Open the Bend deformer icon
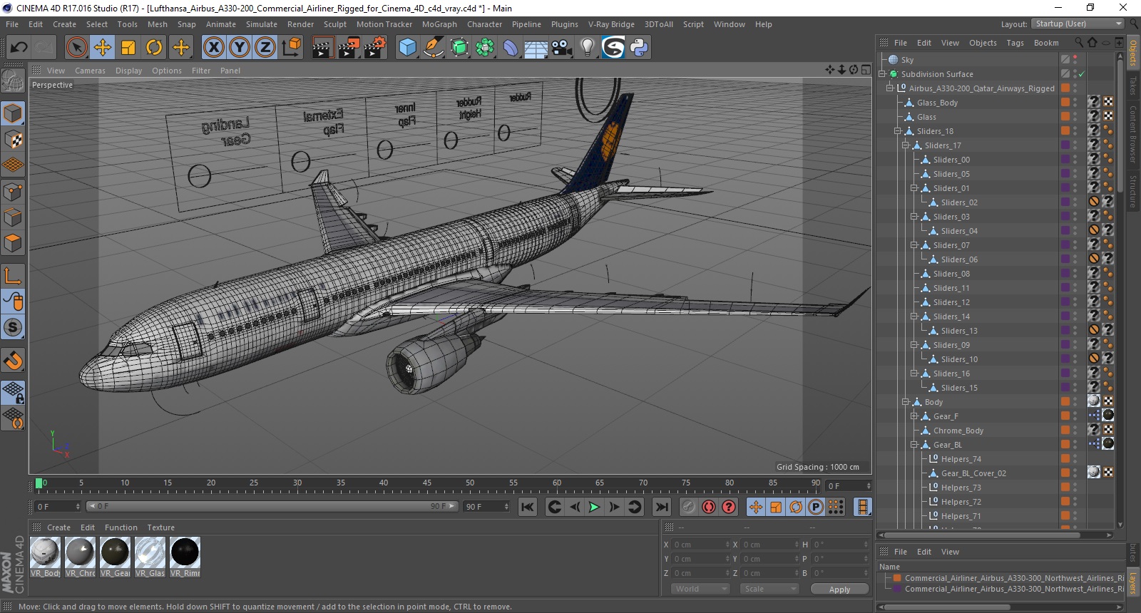This screenshot has height=613, width=1141. coord(511,48)
